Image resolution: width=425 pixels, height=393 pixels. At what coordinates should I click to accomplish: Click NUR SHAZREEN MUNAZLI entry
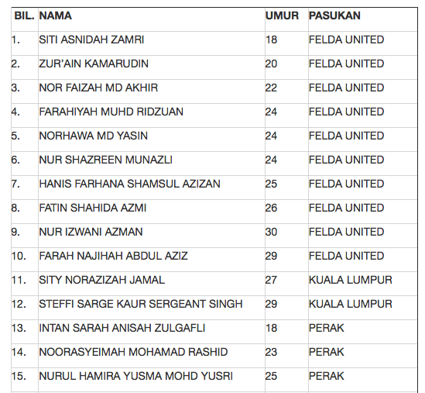click(106, 160)
